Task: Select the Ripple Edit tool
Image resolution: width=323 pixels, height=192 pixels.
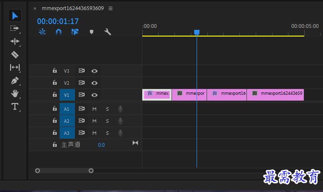Action: click(15, 41)
